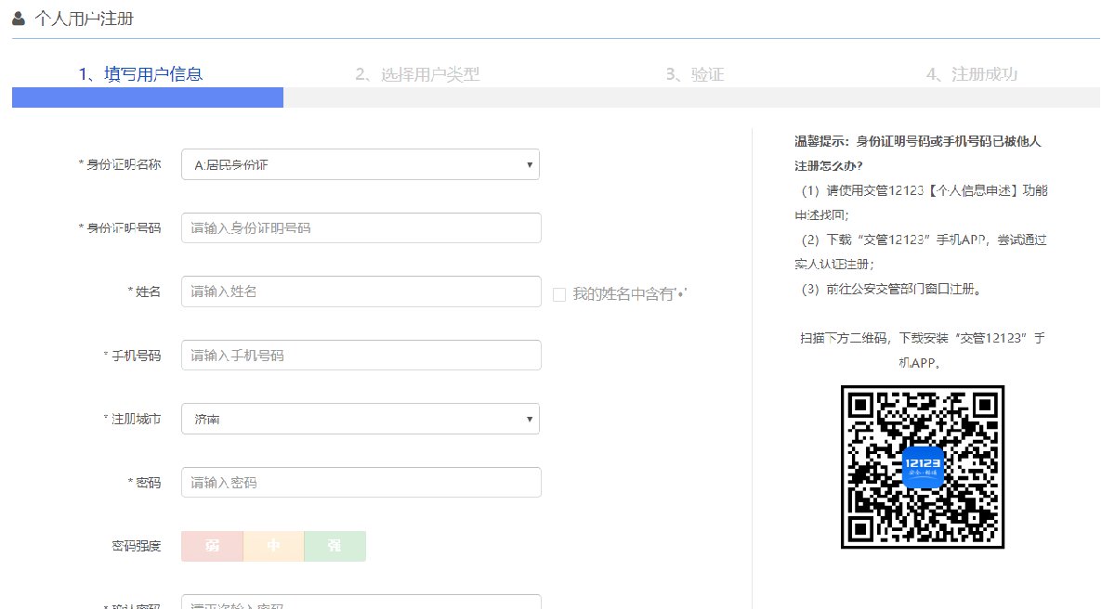Open the 身份证明名称 dropdown

point(360,164)
